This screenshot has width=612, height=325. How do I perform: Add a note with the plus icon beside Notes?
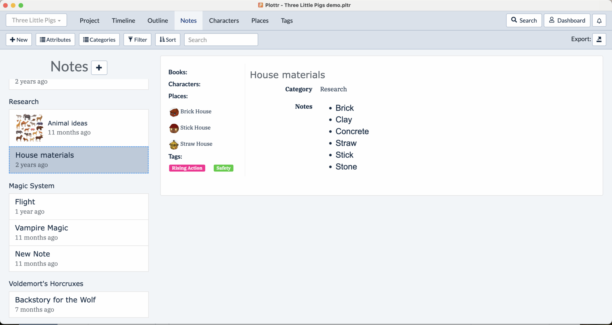pyautogui.click(x=99, y=68)
